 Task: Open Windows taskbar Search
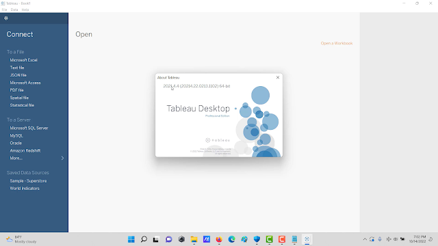144,239
